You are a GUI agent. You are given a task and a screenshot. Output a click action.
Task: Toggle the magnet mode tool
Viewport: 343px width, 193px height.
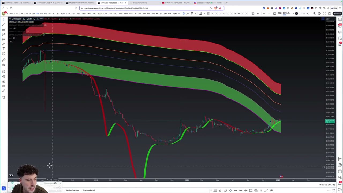click(3, 71)
